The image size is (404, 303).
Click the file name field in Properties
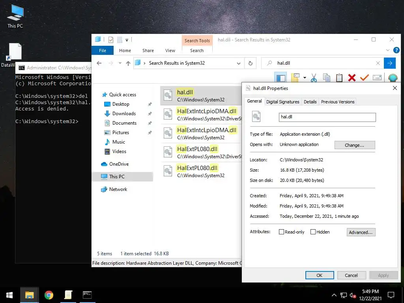(x=327, y=117)
